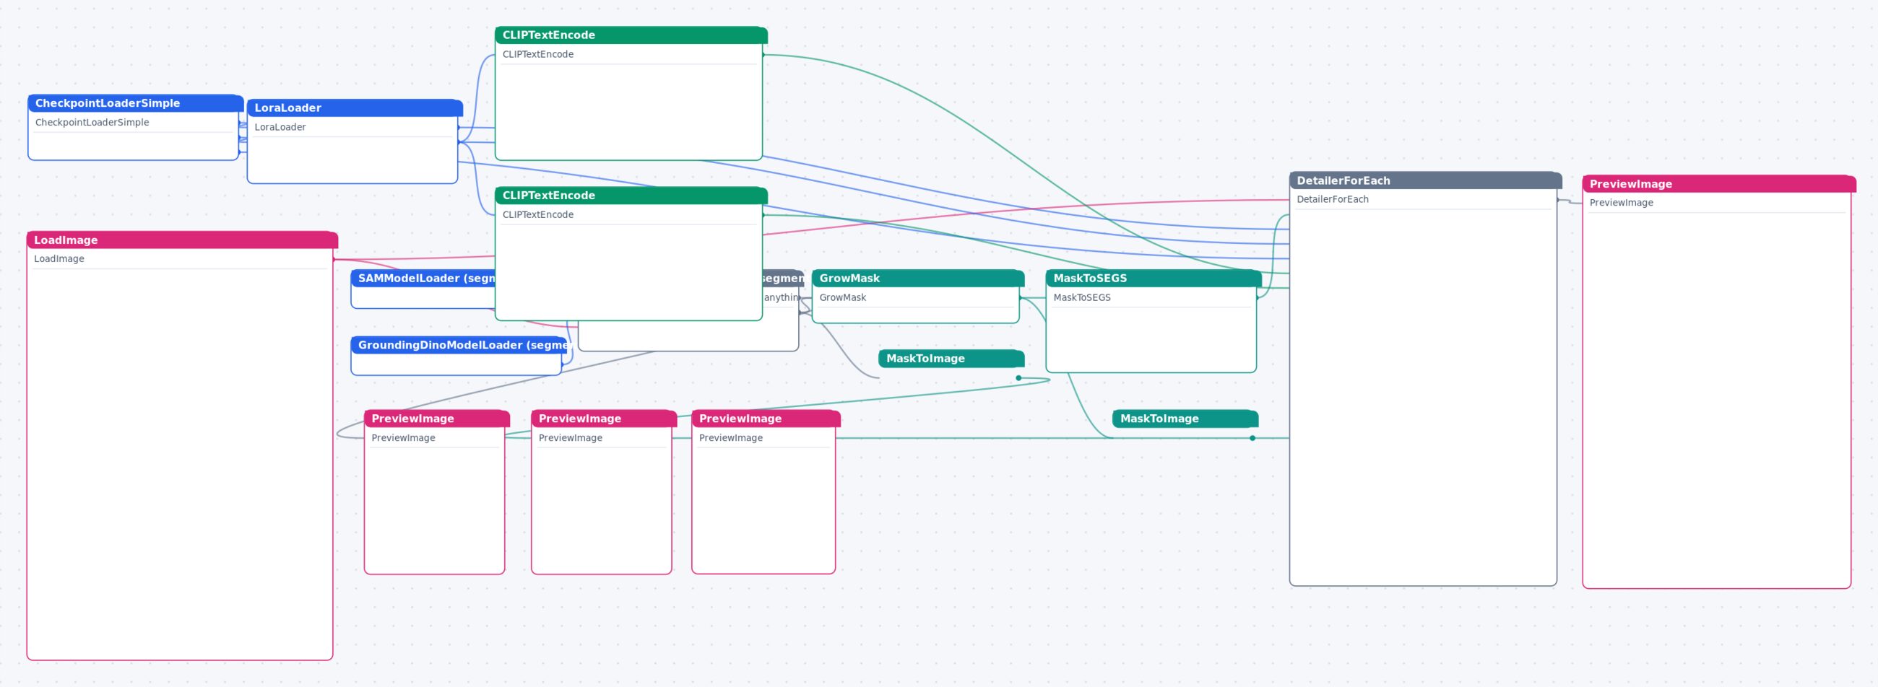Click the 'DetailerForEach' subtitle text in node body
The height and width of the screenshot is (687, 1878).
pos(1333,199)
